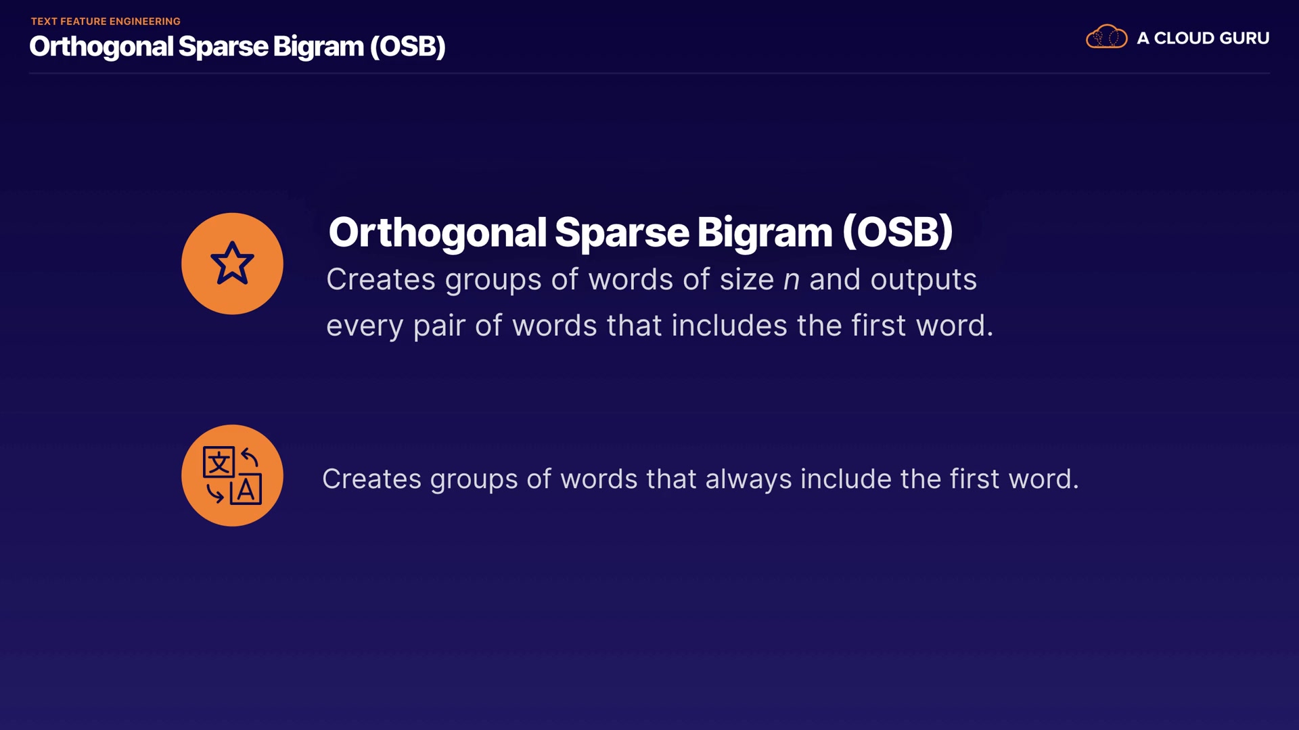
Task: Click the letter A box in translate icon
Action: click(x=246, y=489)
